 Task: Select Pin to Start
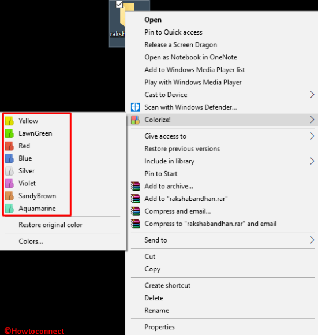(161, 174)
